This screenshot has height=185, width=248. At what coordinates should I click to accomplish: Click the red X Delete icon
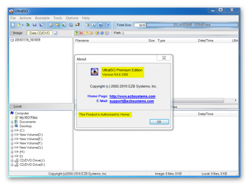point(81,33)
